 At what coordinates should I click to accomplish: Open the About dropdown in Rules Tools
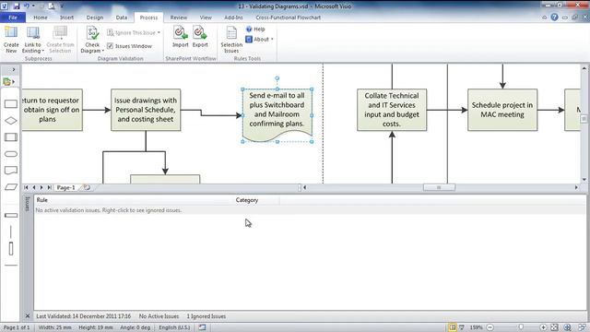pyautogui.click(x=272, y=39)
